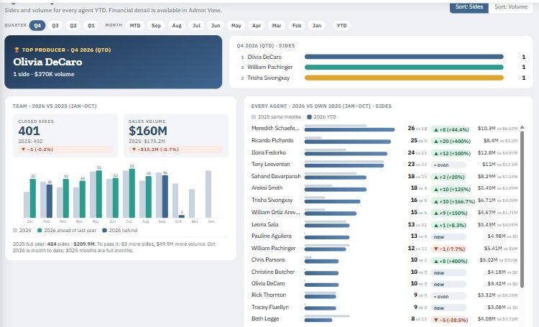
Task: Select Olivia DeCaro in every-agent list
Action: pyautogui.click(x=384, y=284)
